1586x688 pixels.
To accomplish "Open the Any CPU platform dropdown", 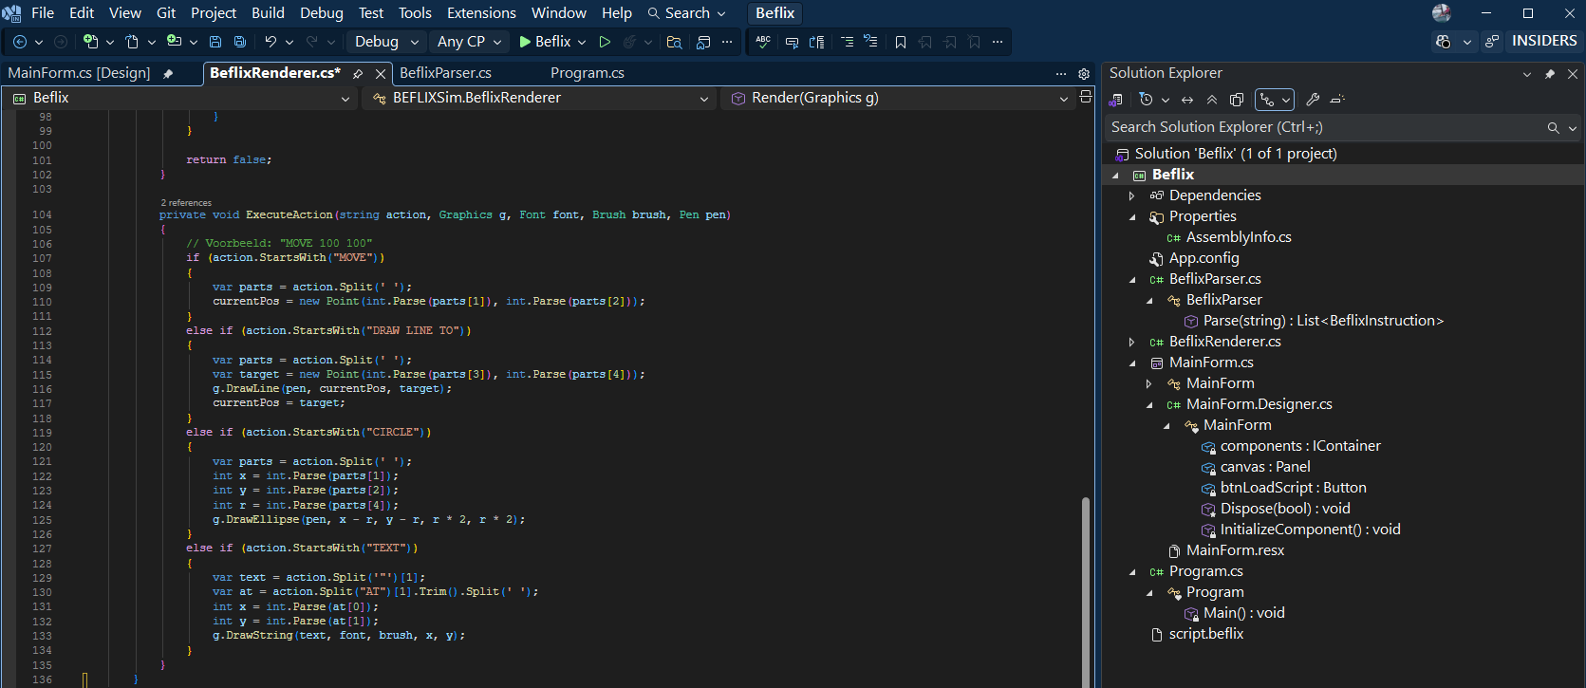I will (470, 42).
